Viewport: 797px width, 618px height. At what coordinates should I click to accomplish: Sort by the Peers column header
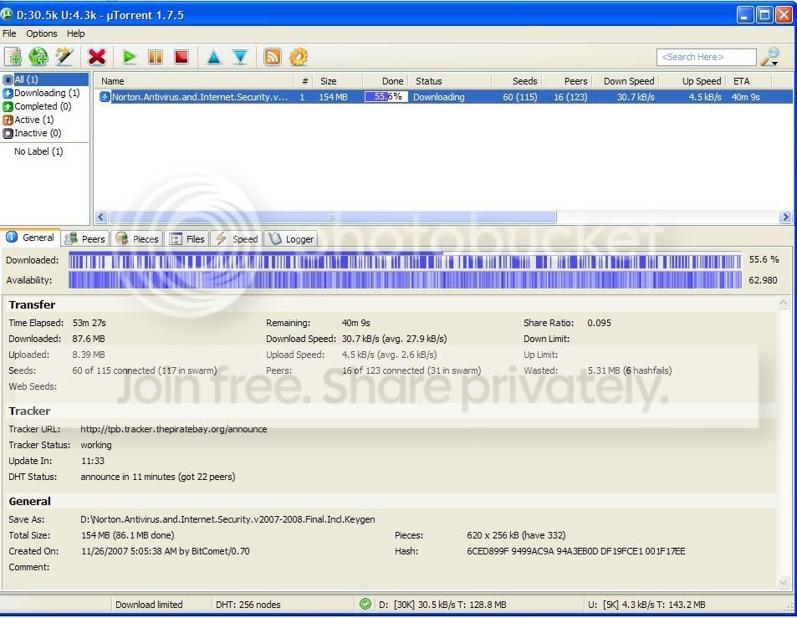click(x=567, y=81)
